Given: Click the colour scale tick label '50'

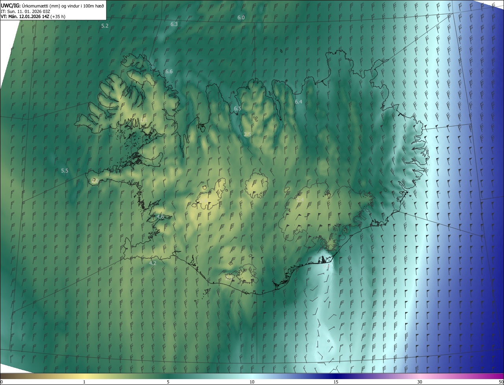Looking at the screenshot, I should click(x=501, y=382).
